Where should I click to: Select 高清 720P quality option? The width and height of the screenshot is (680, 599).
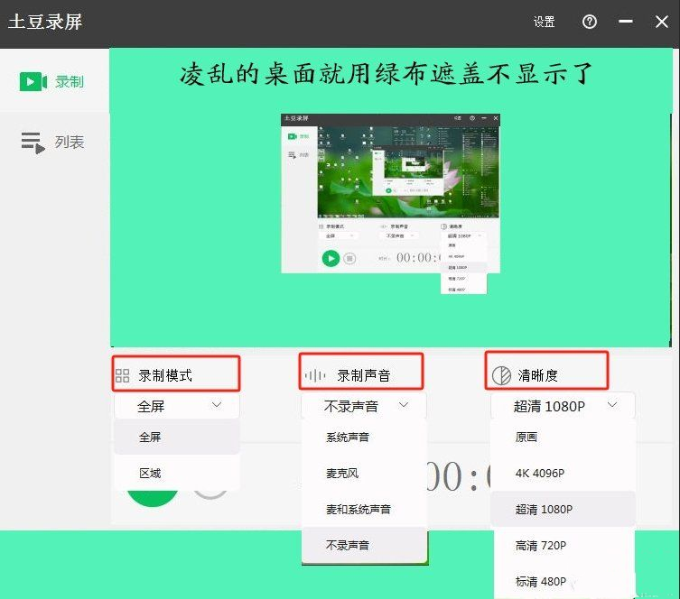(x=564, y=545)
